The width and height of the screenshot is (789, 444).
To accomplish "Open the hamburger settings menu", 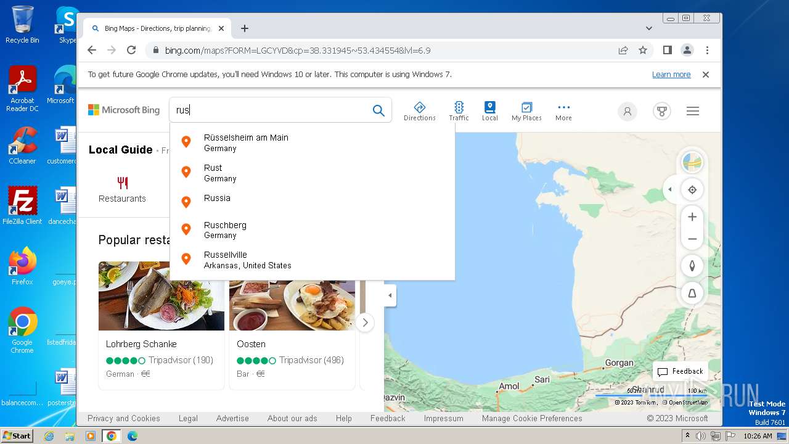I will coord(693,111).
